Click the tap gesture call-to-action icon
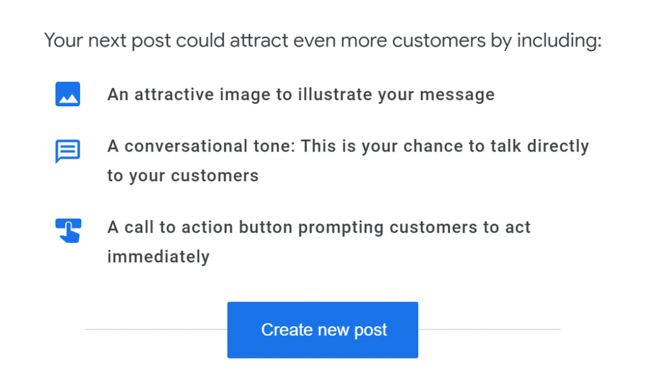The image size is (645, 378). coord(67,230)
